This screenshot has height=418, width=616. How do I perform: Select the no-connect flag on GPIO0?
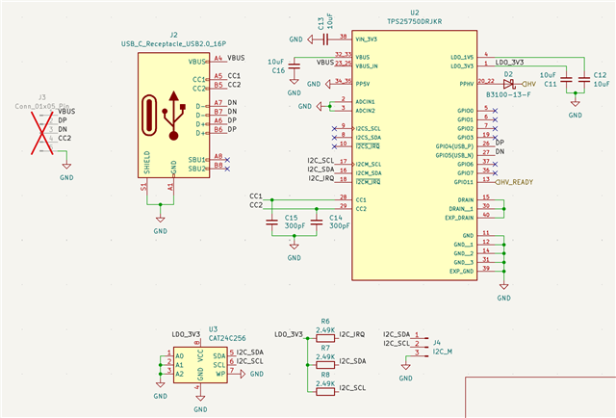495,111
